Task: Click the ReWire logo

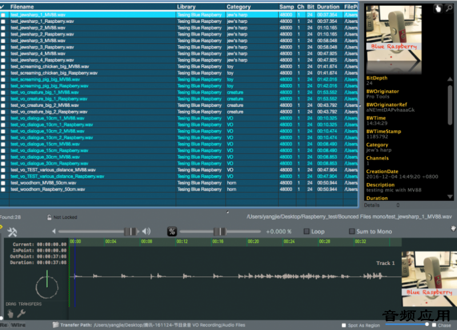Action: click(x=13, y=325)
